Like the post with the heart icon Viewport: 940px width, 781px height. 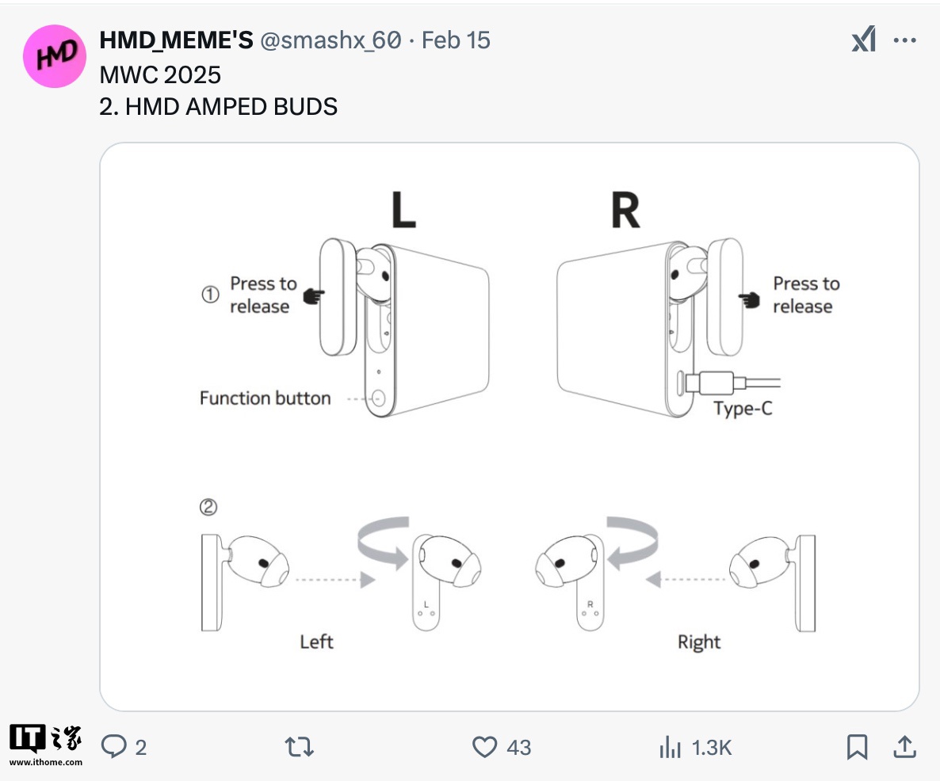(484, 746)
